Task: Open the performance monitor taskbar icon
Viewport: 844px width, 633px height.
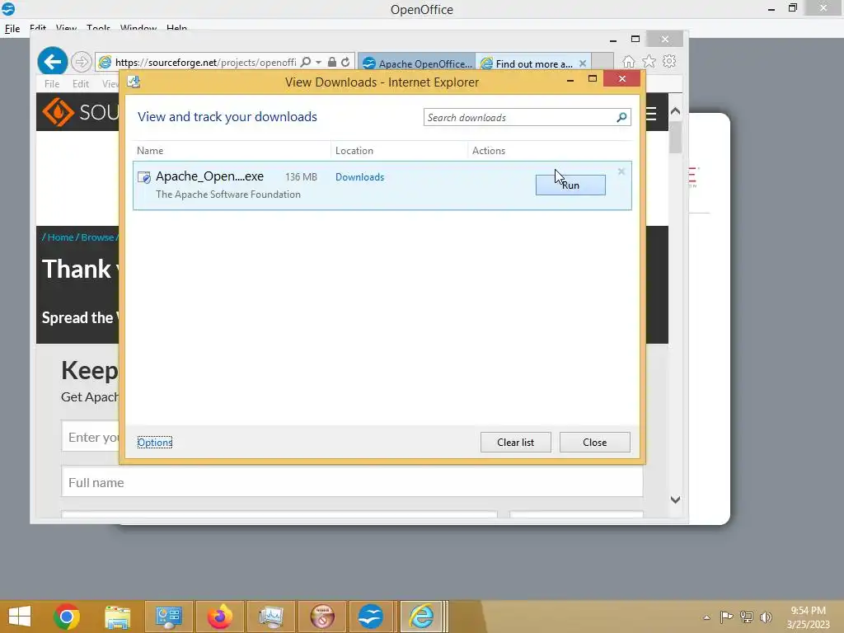Action: (x=270, y=617)
